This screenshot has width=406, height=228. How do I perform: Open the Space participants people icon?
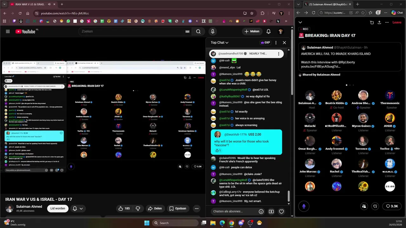[364, 206]
